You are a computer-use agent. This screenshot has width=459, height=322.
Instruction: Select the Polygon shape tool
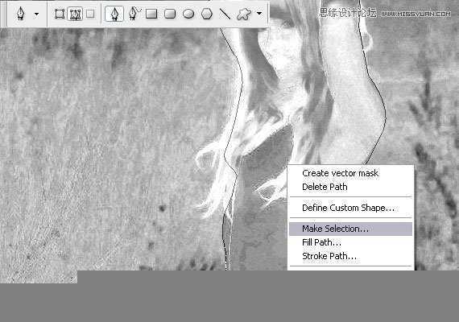[207, 14]
